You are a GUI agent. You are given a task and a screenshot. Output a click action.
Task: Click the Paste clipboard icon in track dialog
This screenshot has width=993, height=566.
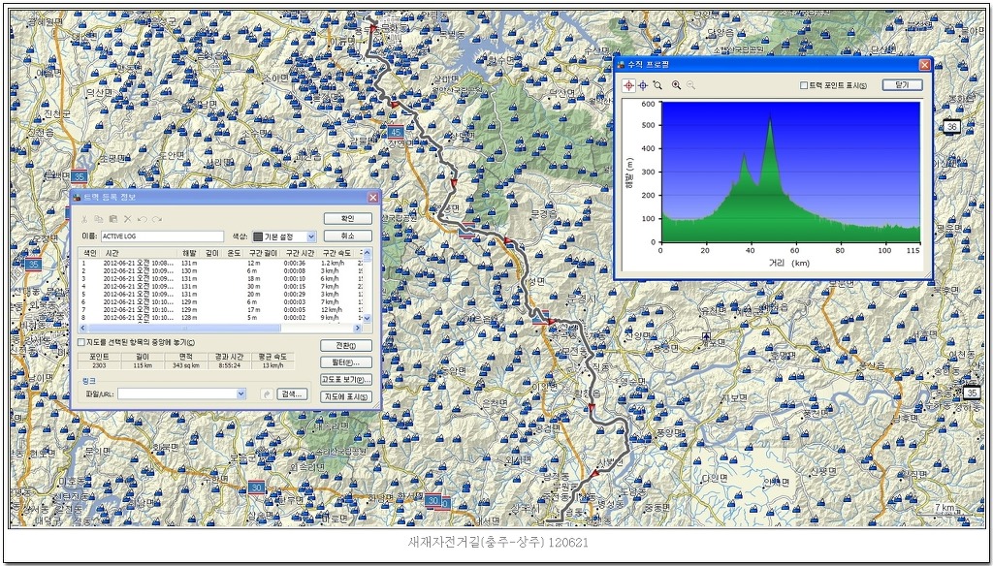pos(112,219)
